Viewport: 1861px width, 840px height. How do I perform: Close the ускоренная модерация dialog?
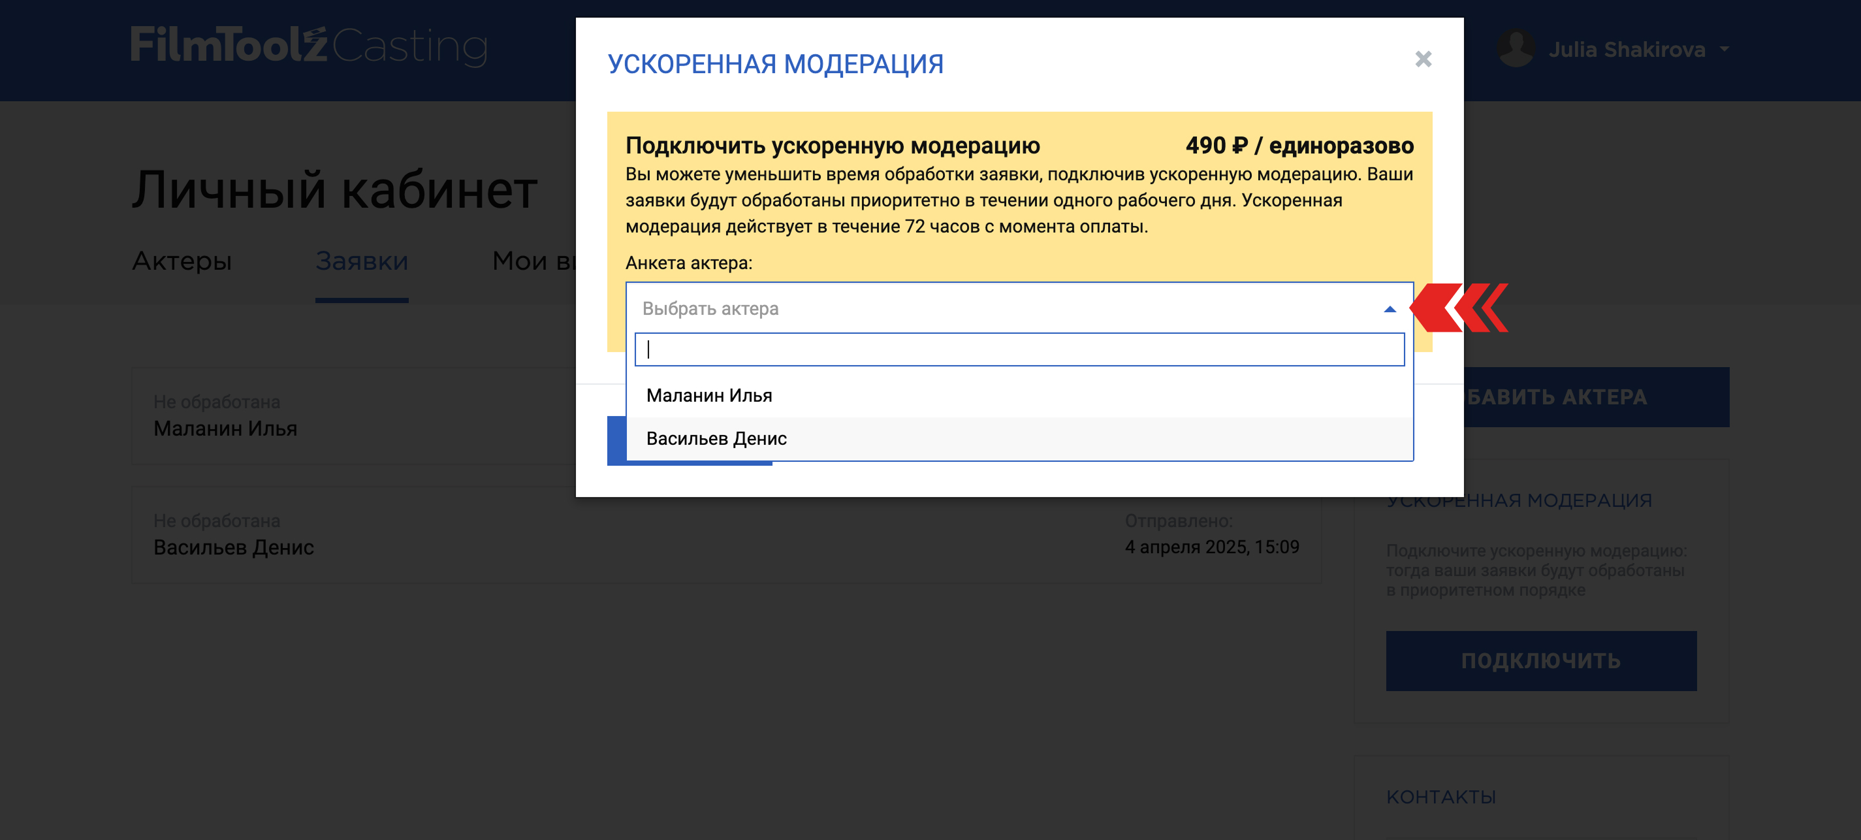click(x=1422, y=59)
